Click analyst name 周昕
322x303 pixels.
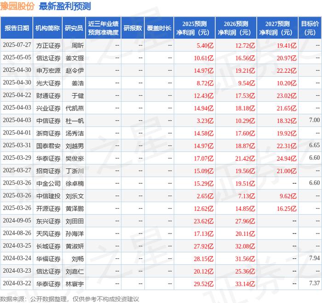pyautogui.click(x=78, y=46)
